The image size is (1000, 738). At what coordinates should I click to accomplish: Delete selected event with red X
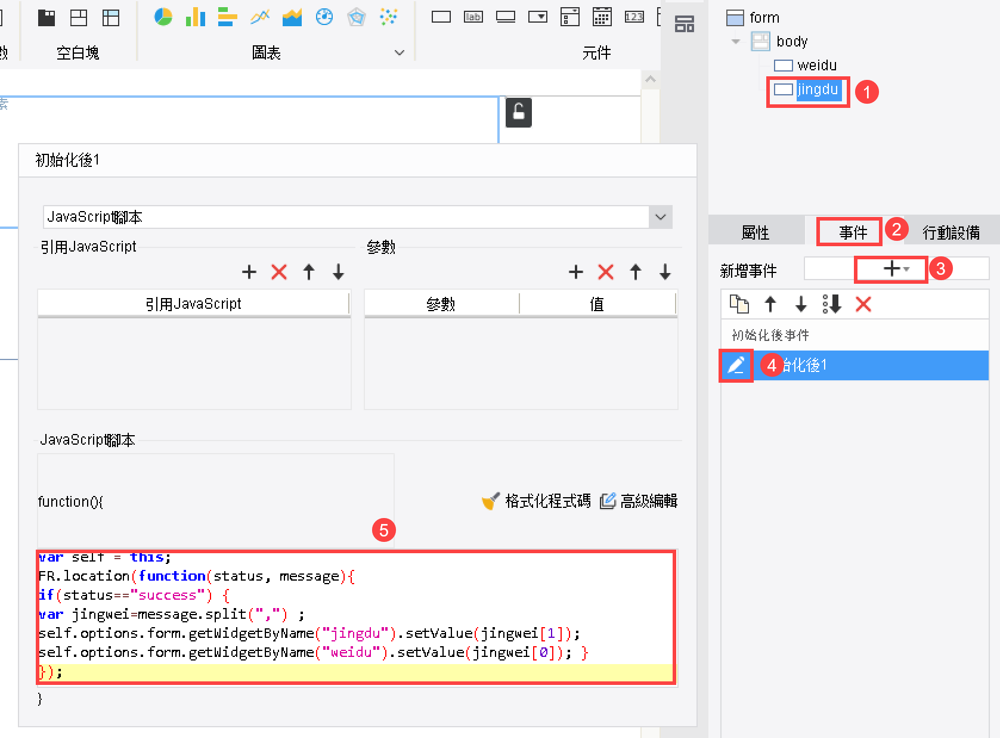pyautogui.click(x=863, y=304)
